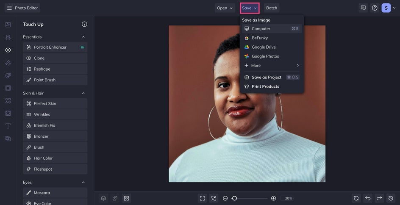Save image to Google Drive
400x205 pixels.
click(272, 47)
